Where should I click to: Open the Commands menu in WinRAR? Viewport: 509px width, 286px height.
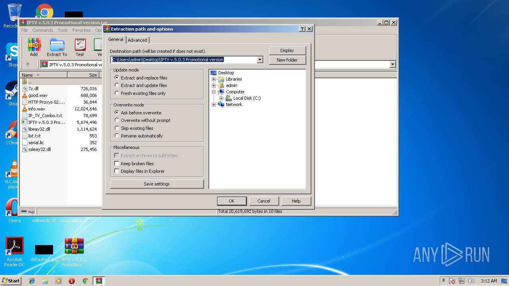(x=43, y=30)
